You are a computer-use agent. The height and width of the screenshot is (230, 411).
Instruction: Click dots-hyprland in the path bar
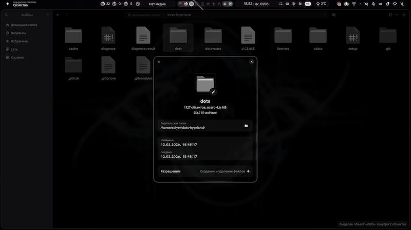pyautogui.click(x=179, y=15)
